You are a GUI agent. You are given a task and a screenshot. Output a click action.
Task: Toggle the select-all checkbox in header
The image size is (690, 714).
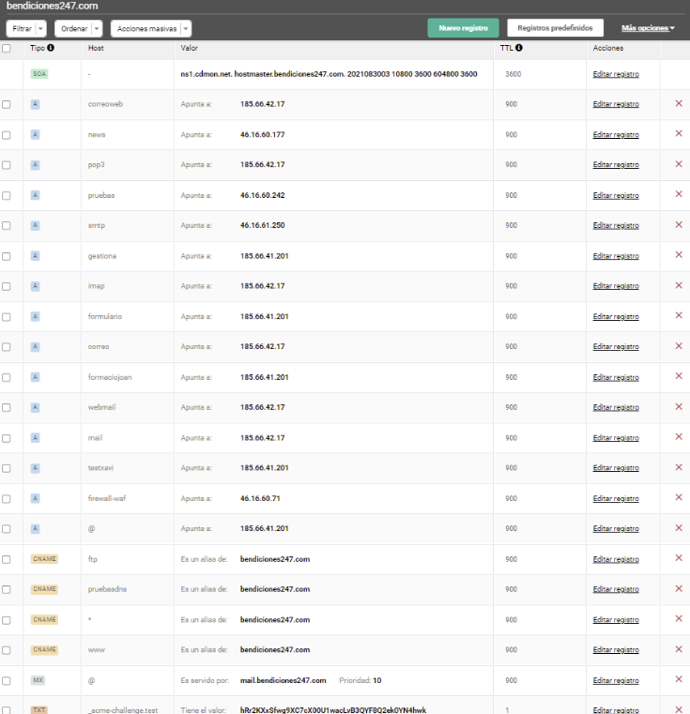point(7,48)
